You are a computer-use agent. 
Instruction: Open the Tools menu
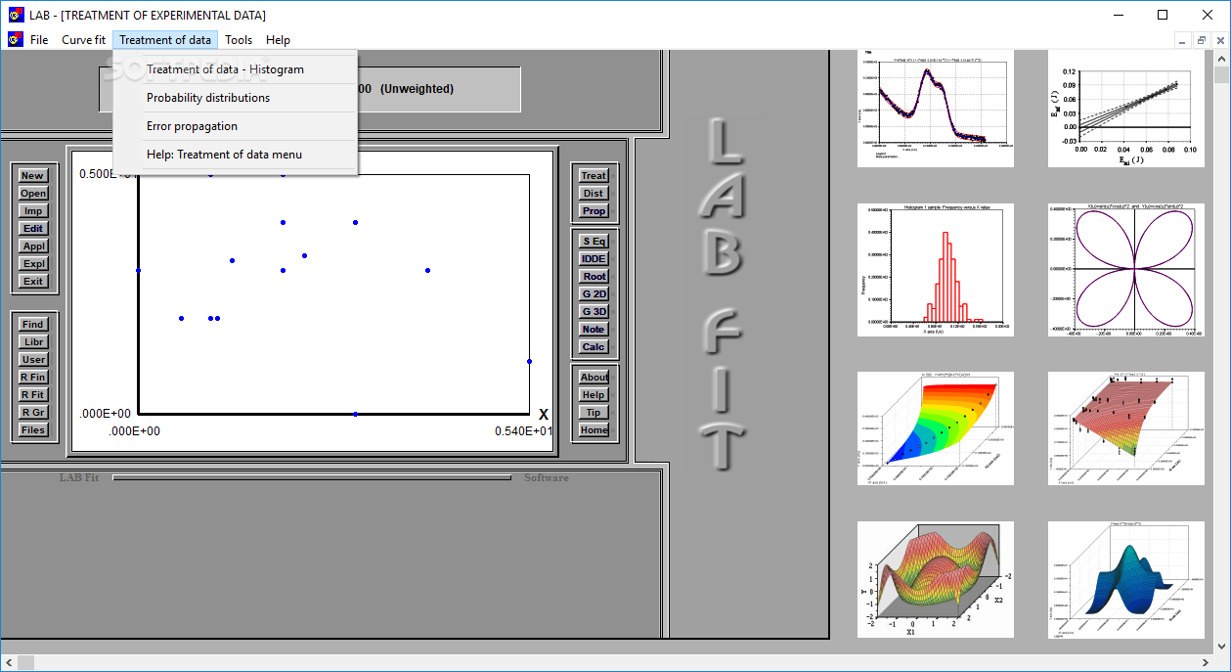(x=239, y=40)
